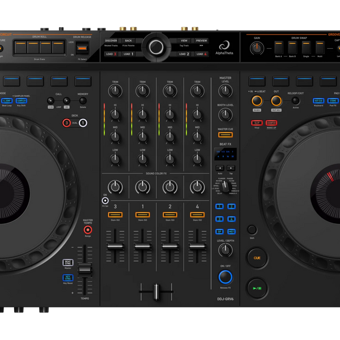The width and height of the screenshot is (340, 340).
Task: Click the RELOOP/EXIT button
Action: [x=296, y=101]
